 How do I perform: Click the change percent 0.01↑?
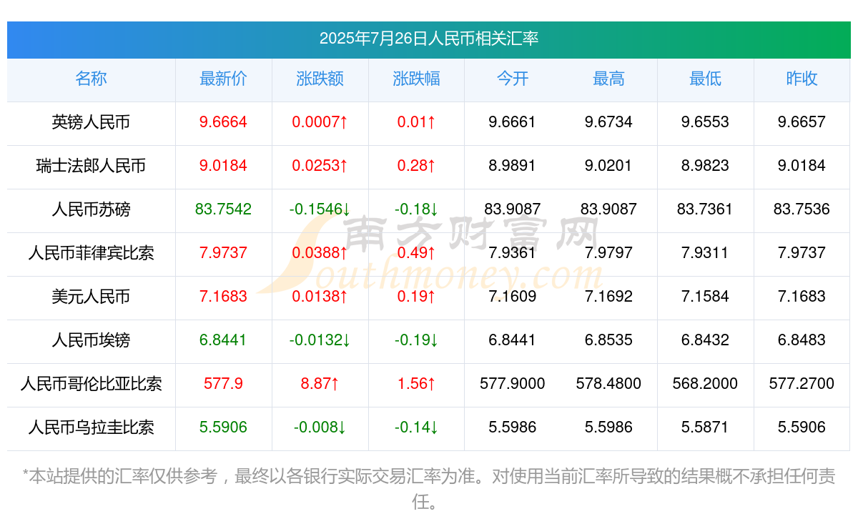(x=417, y=122)
